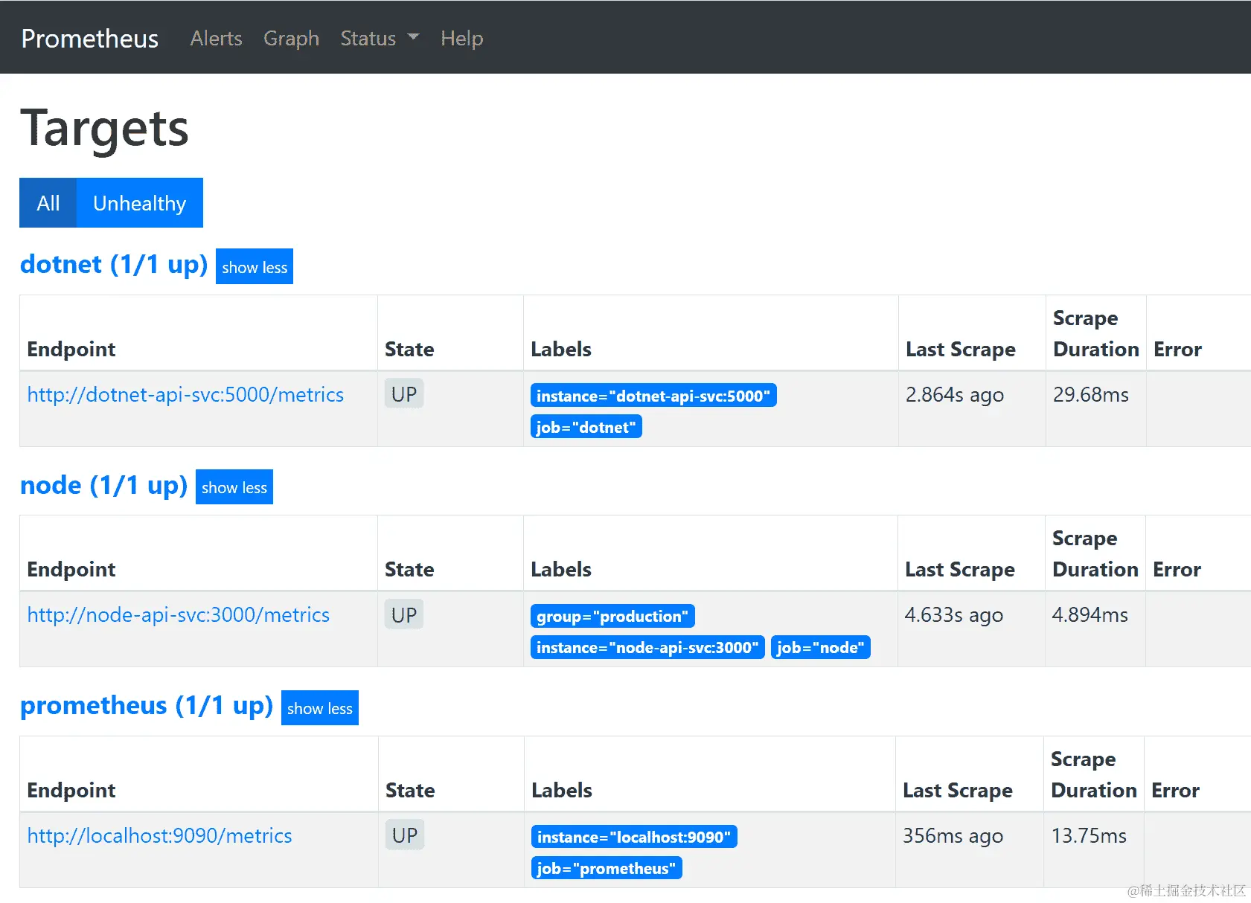Viewport: 1251px width, 903px height.
Task: Click the Error column header in node table
Action: coord(1177,570)
